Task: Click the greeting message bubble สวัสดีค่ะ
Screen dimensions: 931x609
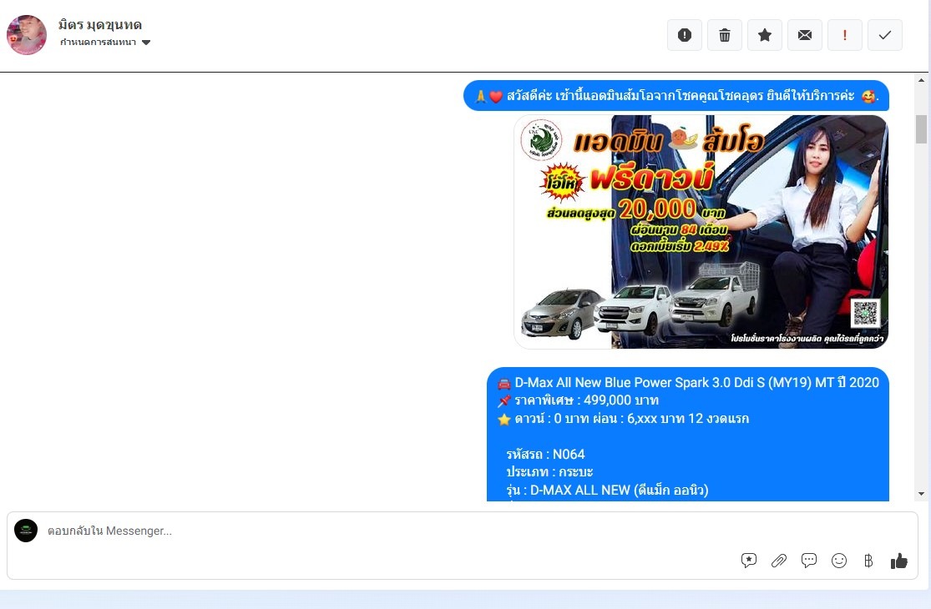Action: [676, 95]
